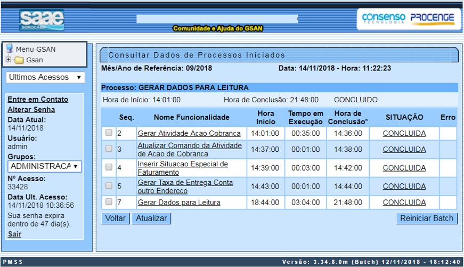Click access number 33428
Screen dimensions: 464x267
click(18, 187)
